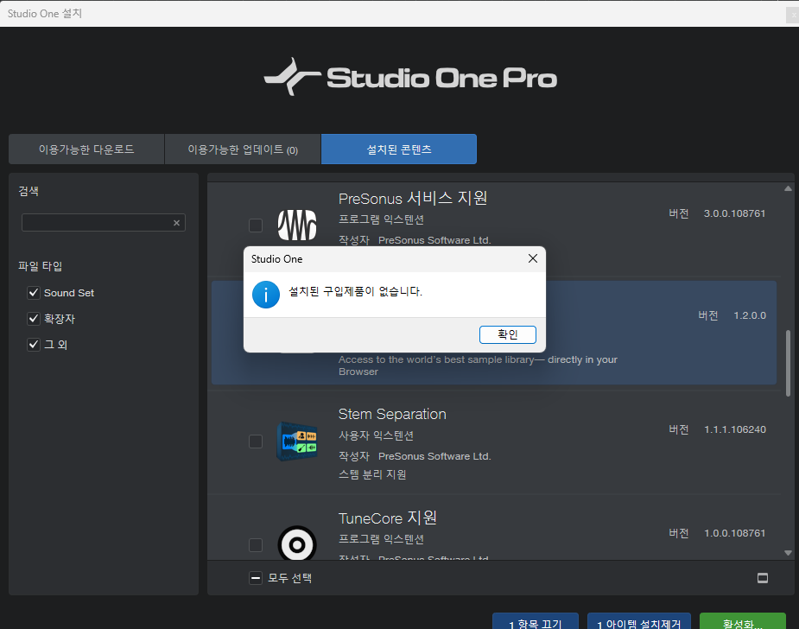The image size is (799, 629).
Task: Uncheck the Sound Set file type filter
Action: pos(34,293)
